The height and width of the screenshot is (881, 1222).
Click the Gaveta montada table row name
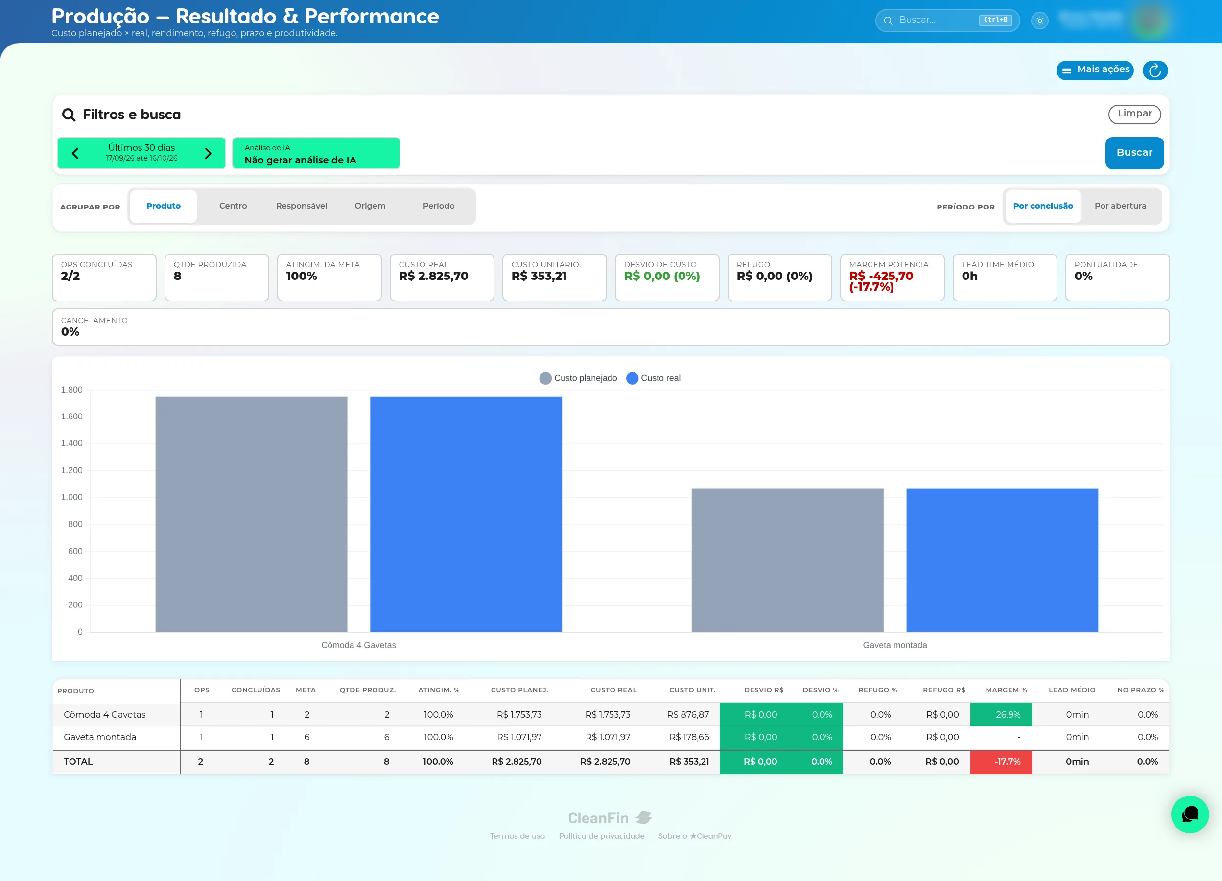[100, 737]
